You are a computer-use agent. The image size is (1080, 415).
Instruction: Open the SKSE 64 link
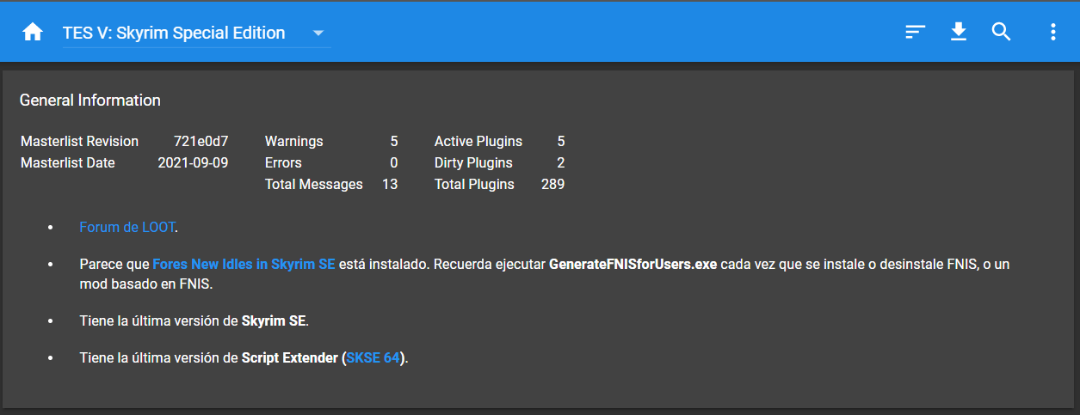click(373, 357)
